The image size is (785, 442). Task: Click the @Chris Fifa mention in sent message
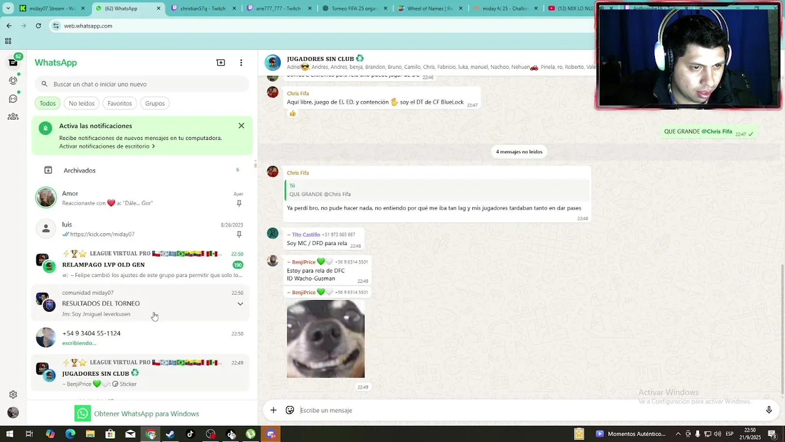click(717, 131)
